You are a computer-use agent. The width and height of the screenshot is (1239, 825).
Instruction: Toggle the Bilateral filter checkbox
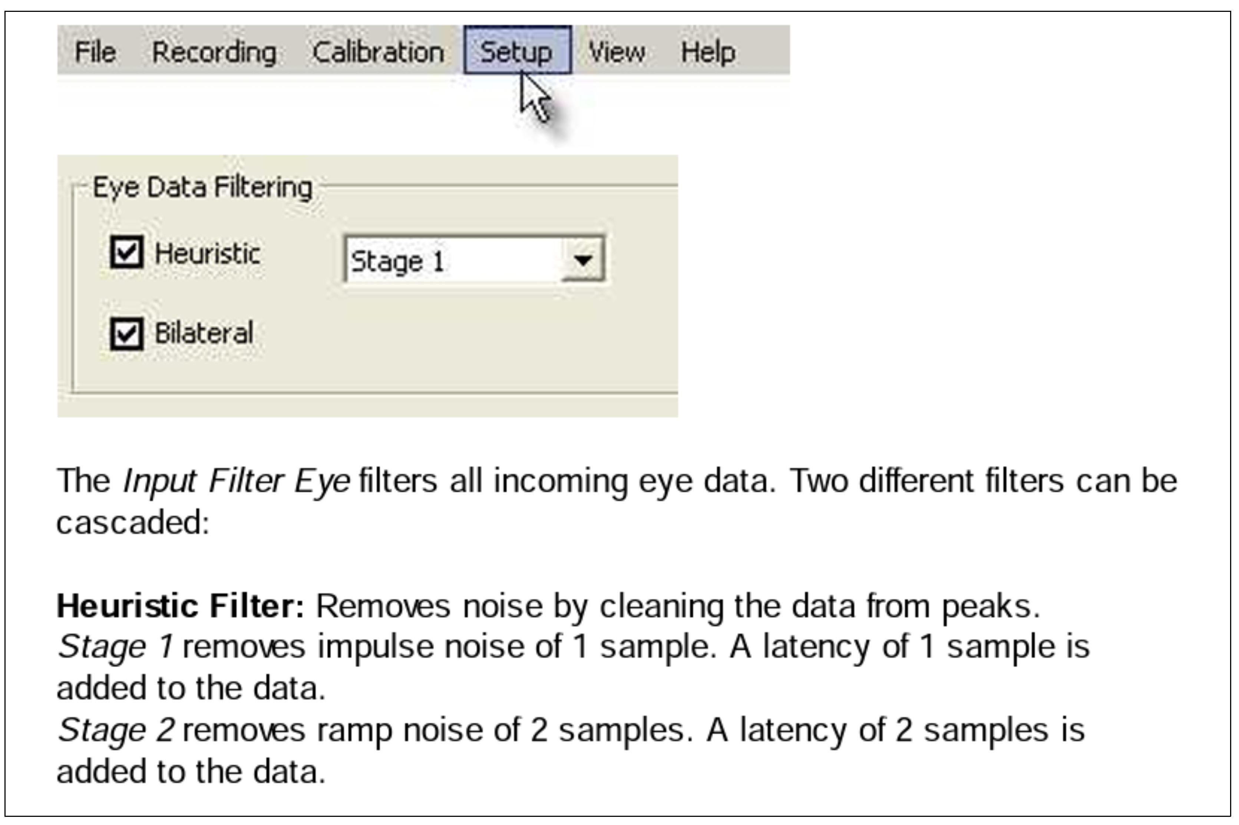point(126,333)
